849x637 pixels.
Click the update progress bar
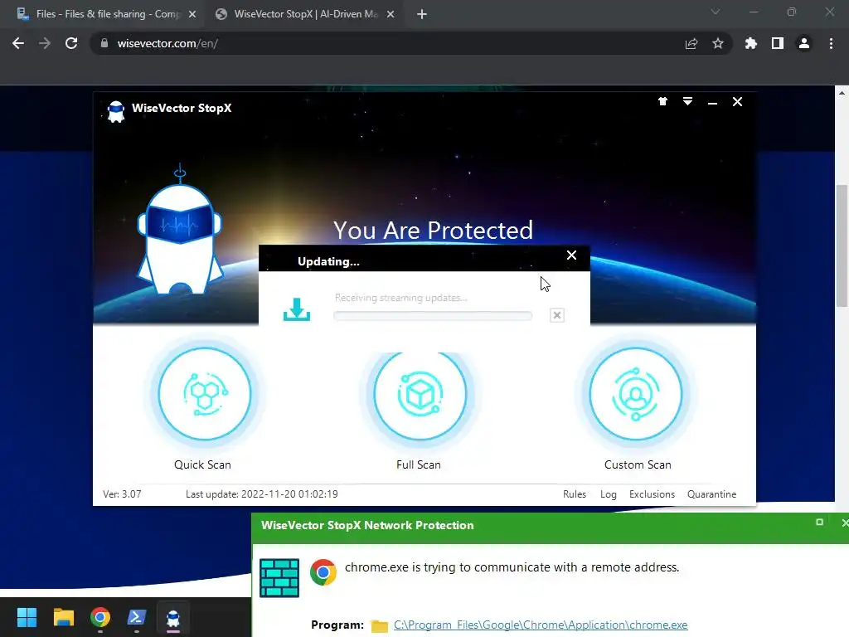pos(433,316)
